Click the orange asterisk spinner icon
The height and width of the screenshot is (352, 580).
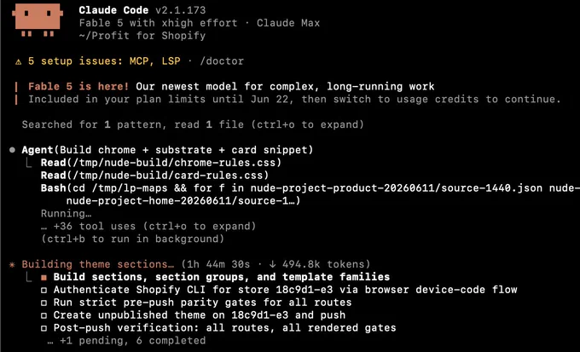pos(13,264)
